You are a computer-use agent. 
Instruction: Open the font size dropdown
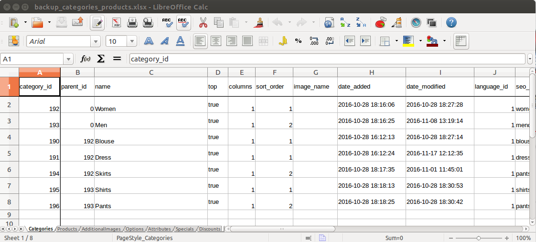click(x=132, y=41)
